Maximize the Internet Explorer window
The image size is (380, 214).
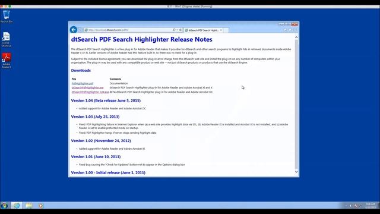[287, 24]
